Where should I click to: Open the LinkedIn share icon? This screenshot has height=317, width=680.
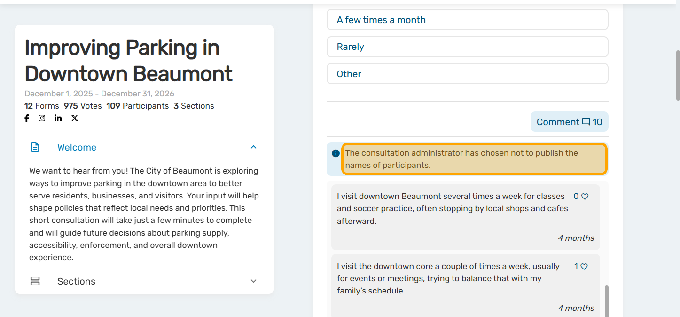(58, 118)
